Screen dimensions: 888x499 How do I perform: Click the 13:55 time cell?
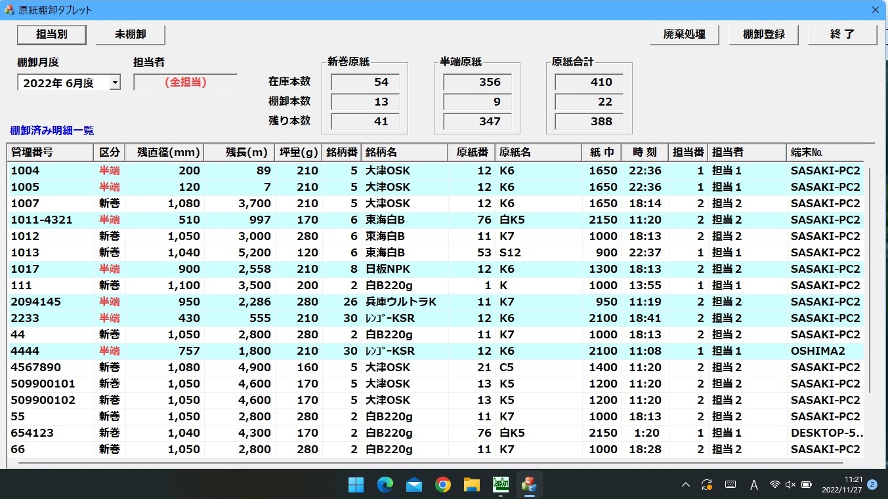coord(645,285)
